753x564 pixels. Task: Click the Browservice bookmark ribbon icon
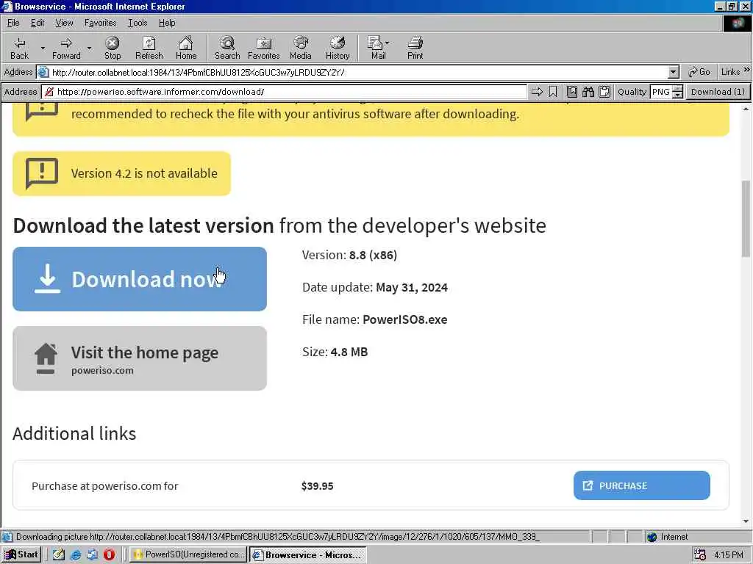pos(553,92)
